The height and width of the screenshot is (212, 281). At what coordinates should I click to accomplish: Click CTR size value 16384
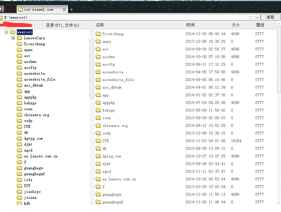point(236,141)
